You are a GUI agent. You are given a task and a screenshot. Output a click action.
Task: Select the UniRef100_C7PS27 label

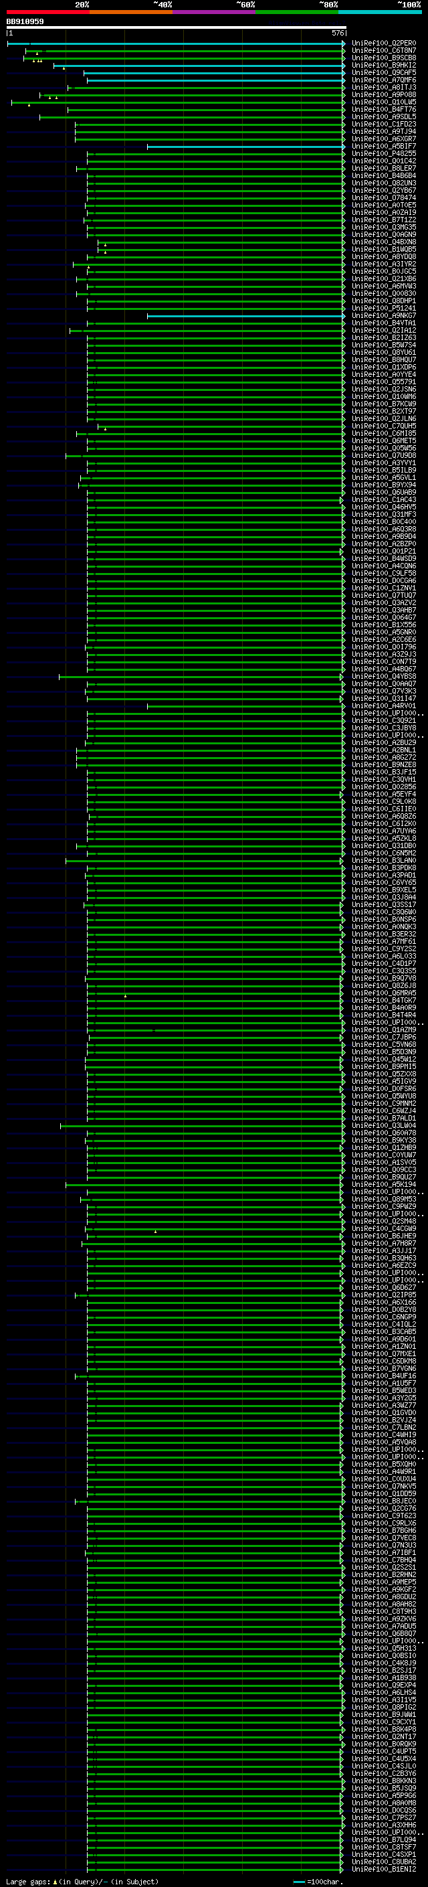point(384,1818)
